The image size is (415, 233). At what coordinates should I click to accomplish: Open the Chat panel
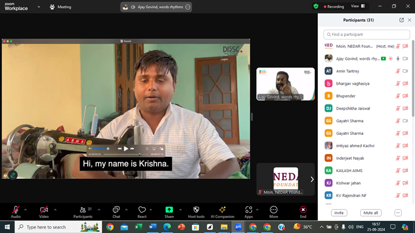coord(116,210)
